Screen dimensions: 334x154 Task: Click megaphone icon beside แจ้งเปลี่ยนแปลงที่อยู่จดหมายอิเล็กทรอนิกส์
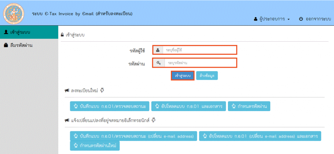pyautogui.click(x=67, y=120)
